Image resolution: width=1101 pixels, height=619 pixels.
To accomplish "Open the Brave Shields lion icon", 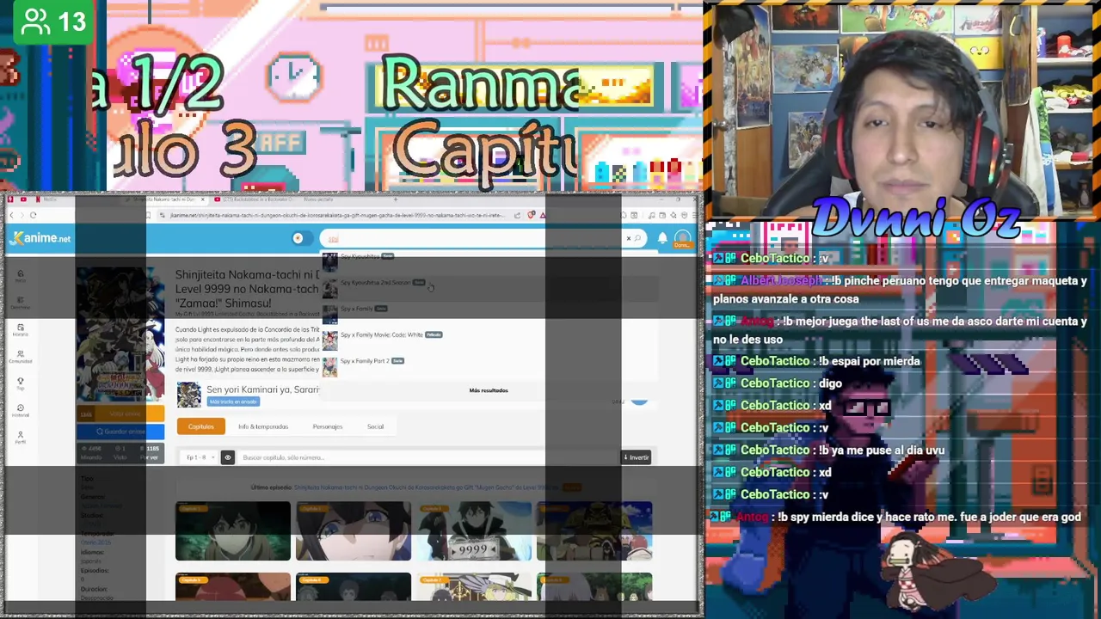I will click(x=532, y=215).
